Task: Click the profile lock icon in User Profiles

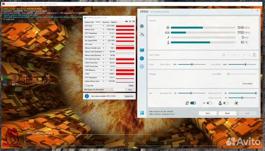Action: [x=254, y=55]
